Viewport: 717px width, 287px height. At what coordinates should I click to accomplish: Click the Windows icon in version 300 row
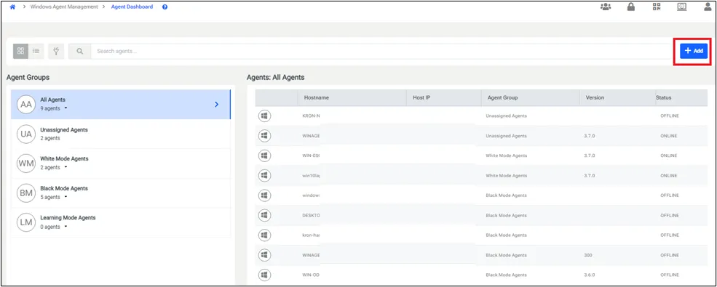(x=264, y=255)
